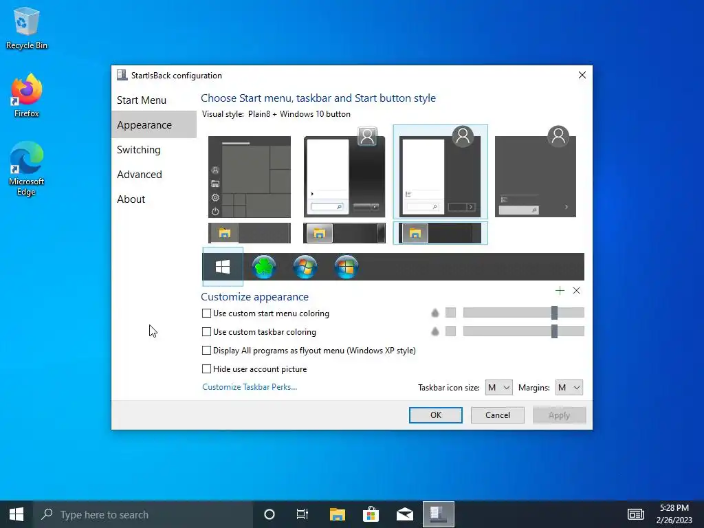704x528 pixels.
Task: Pick the Windows 7 orb start button
Action: pos(305,267)
